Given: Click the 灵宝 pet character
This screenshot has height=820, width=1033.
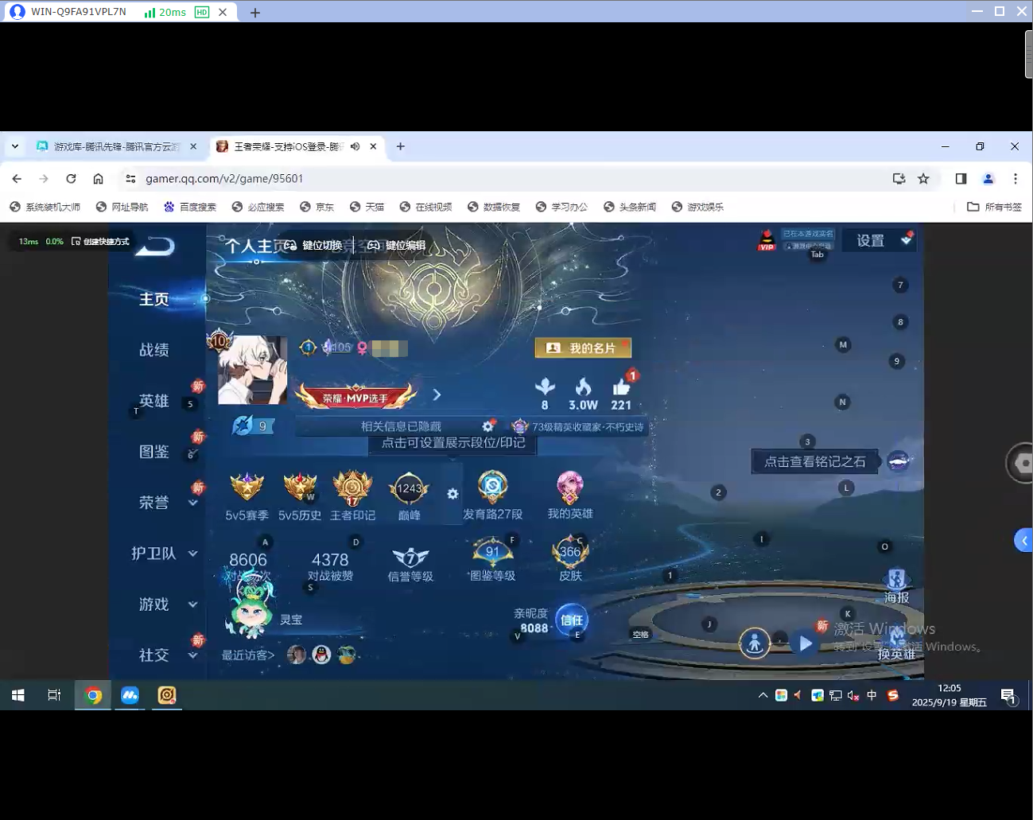Looking at the screenshot, I should [x=252, y=605].
